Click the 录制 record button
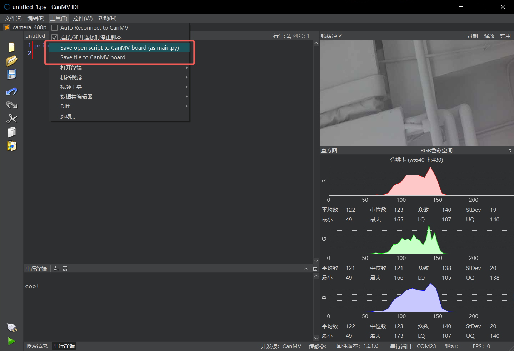Screen dimensions: 514x351 [x=472, y=36]
